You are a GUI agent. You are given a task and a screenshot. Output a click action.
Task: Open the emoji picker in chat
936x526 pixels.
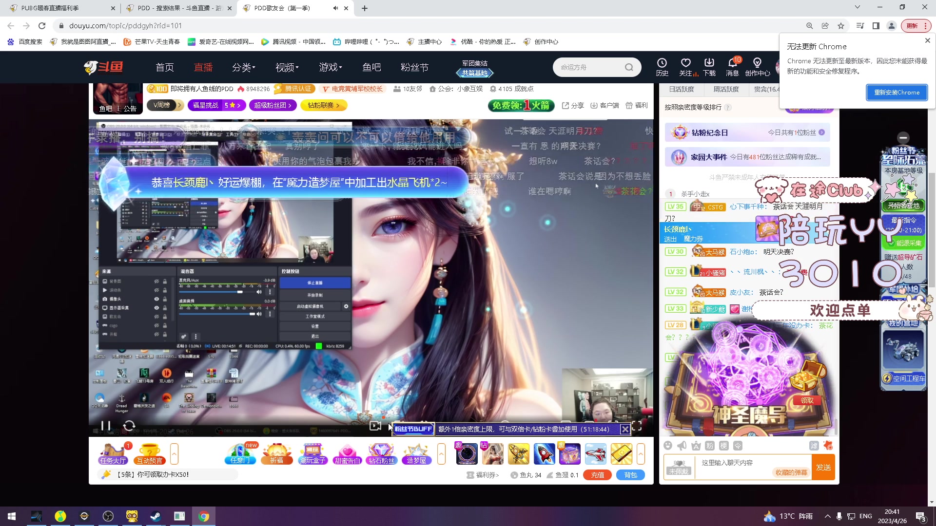click(x=668, y=446)
